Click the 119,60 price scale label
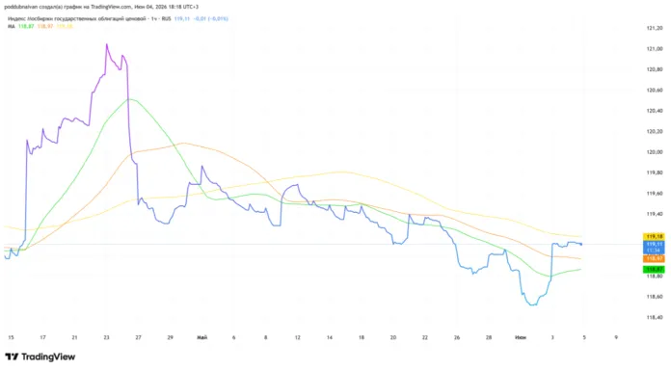The height and width of the screenshot is (370, 671). point(655,194)
